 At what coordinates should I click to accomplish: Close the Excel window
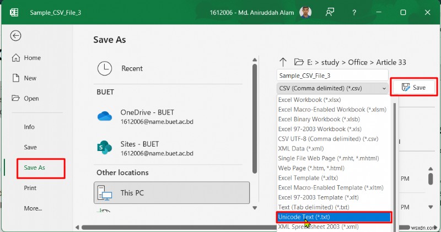pos(428,12)
